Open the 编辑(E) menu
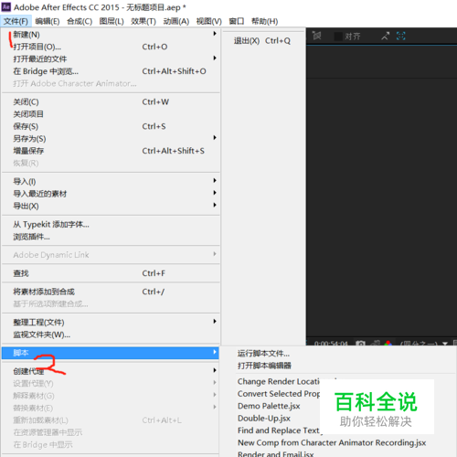The height and width of the screenshot is (457, 457). tap(48, 21)
